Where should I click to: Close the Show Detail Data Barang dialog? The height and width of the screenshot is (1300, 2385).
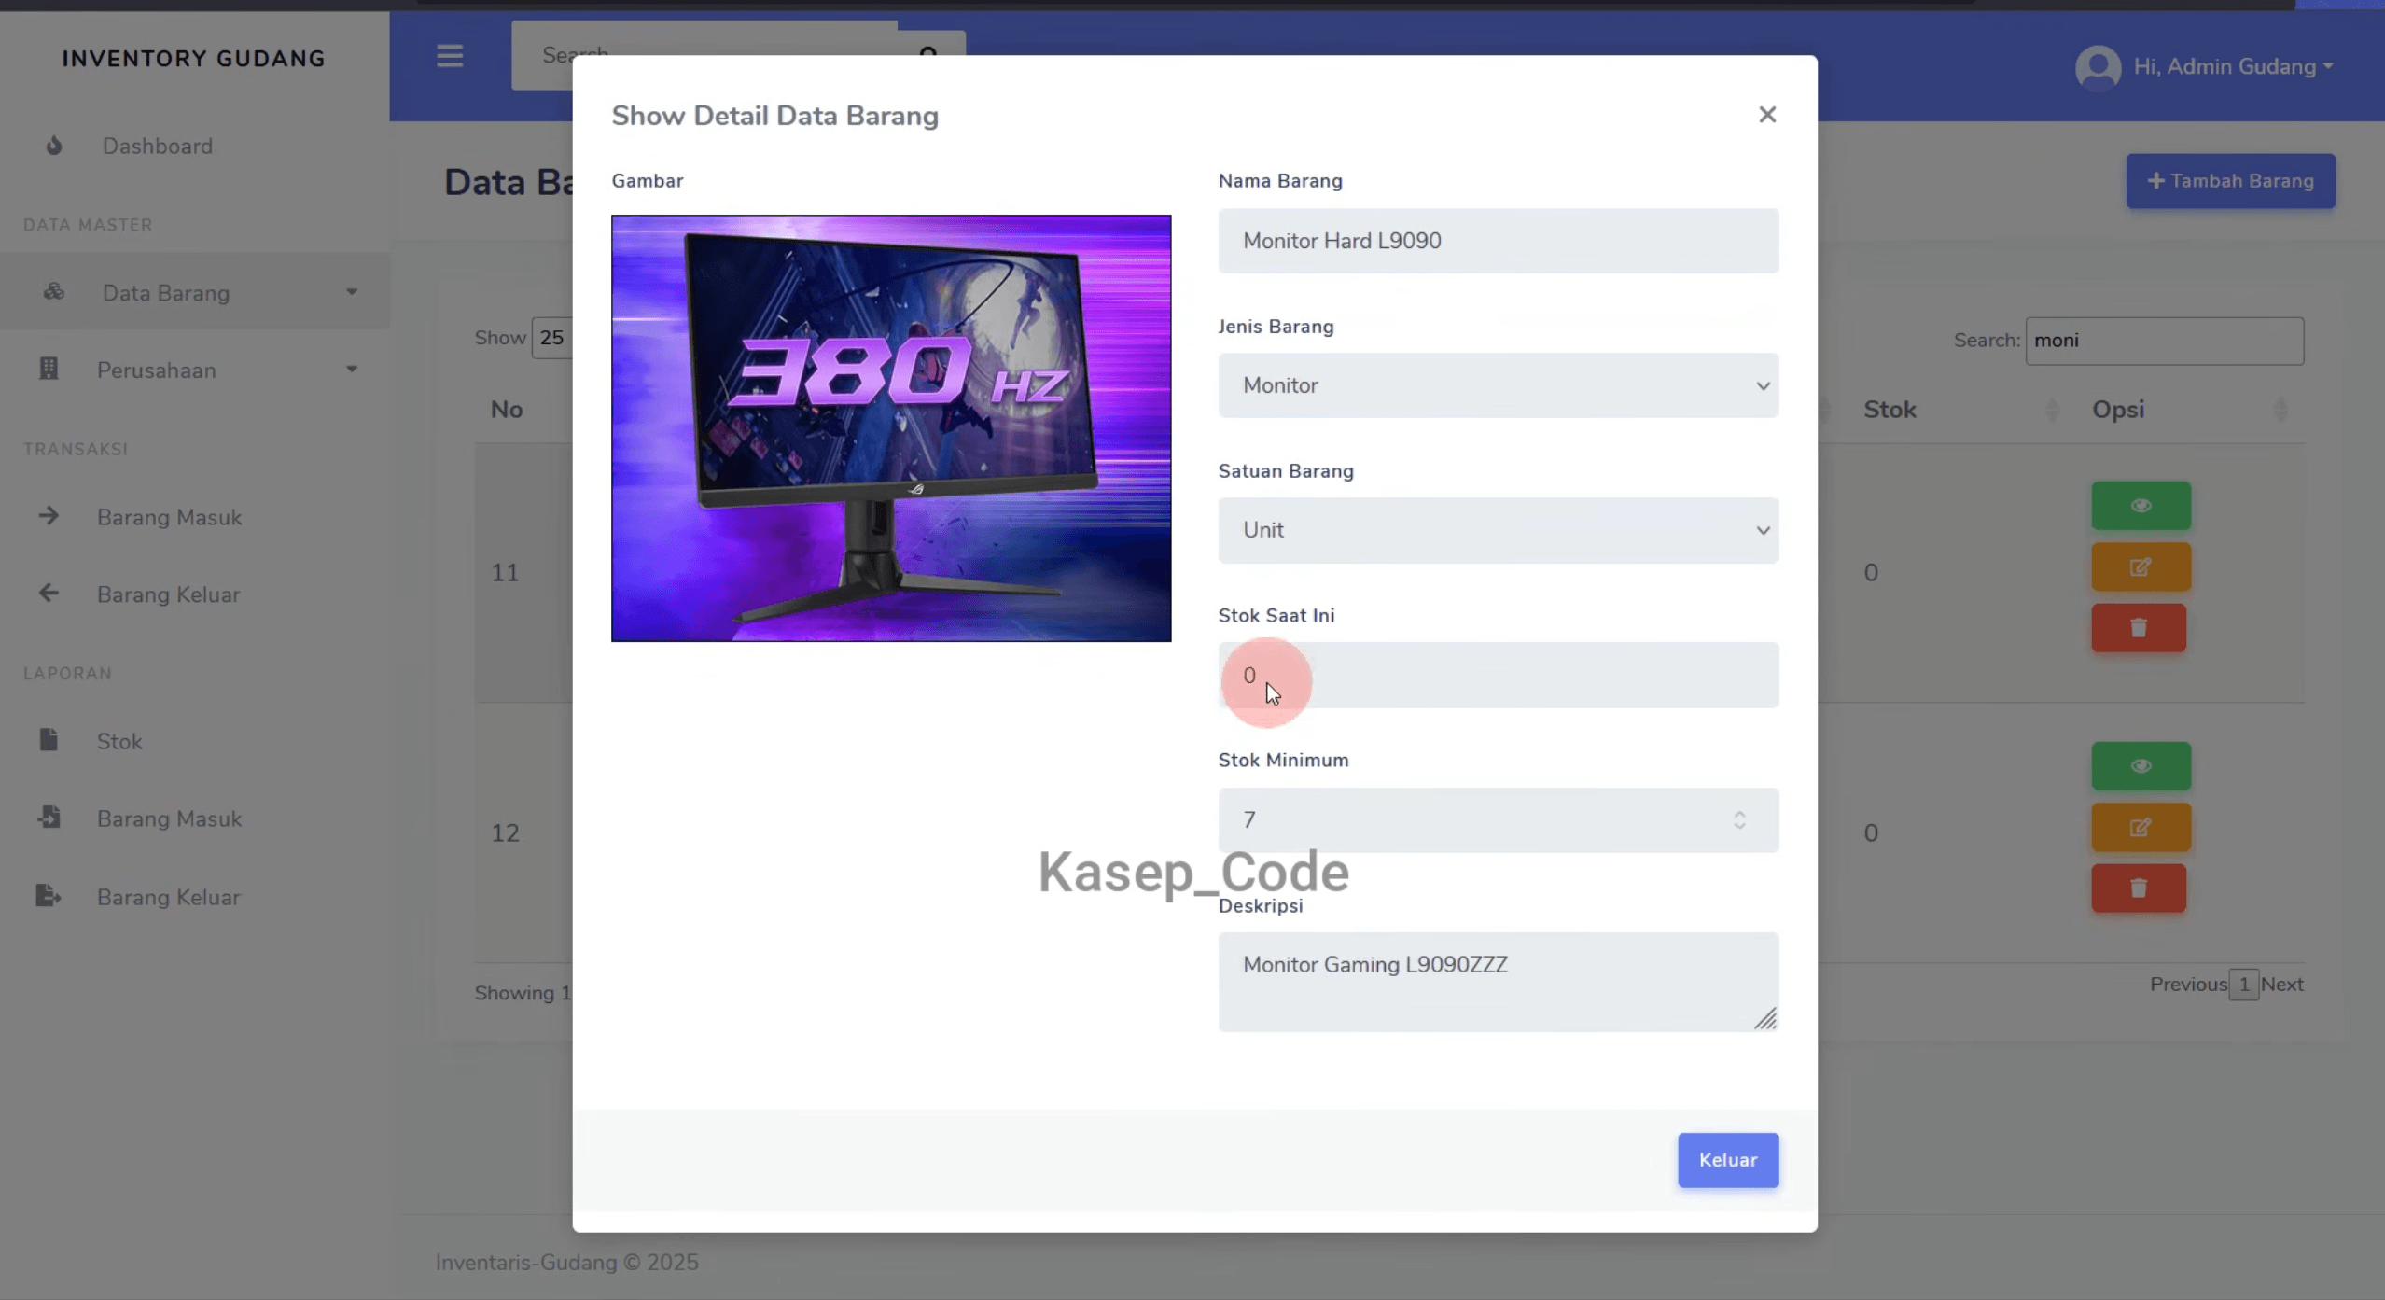click(x=1766, y=115)
